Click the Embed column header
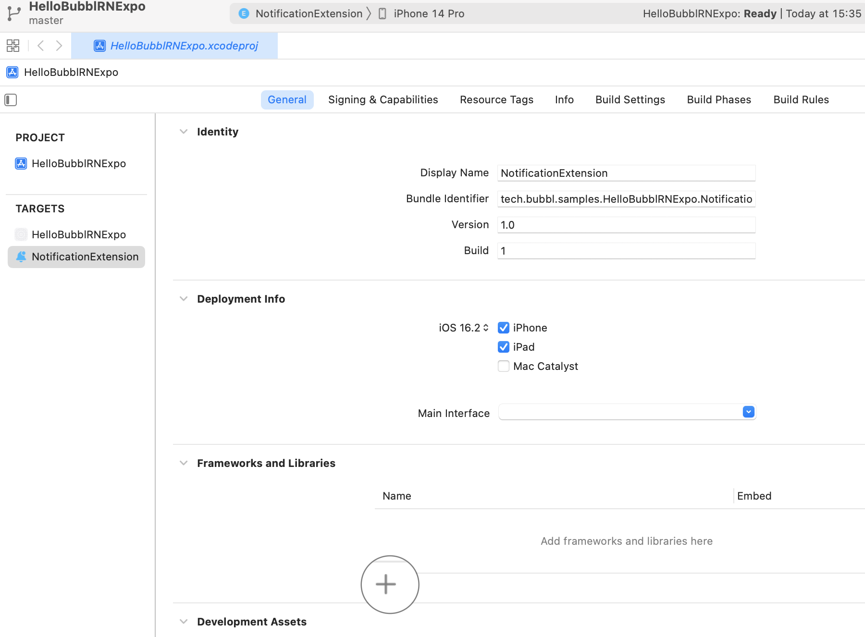The width and height of the screenshot is (865, 637). pyautogui.click(x=754, y=496)
